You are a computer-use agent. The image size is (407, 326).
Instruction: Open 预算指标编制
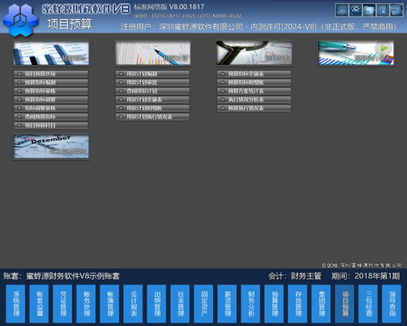[51, 83]
